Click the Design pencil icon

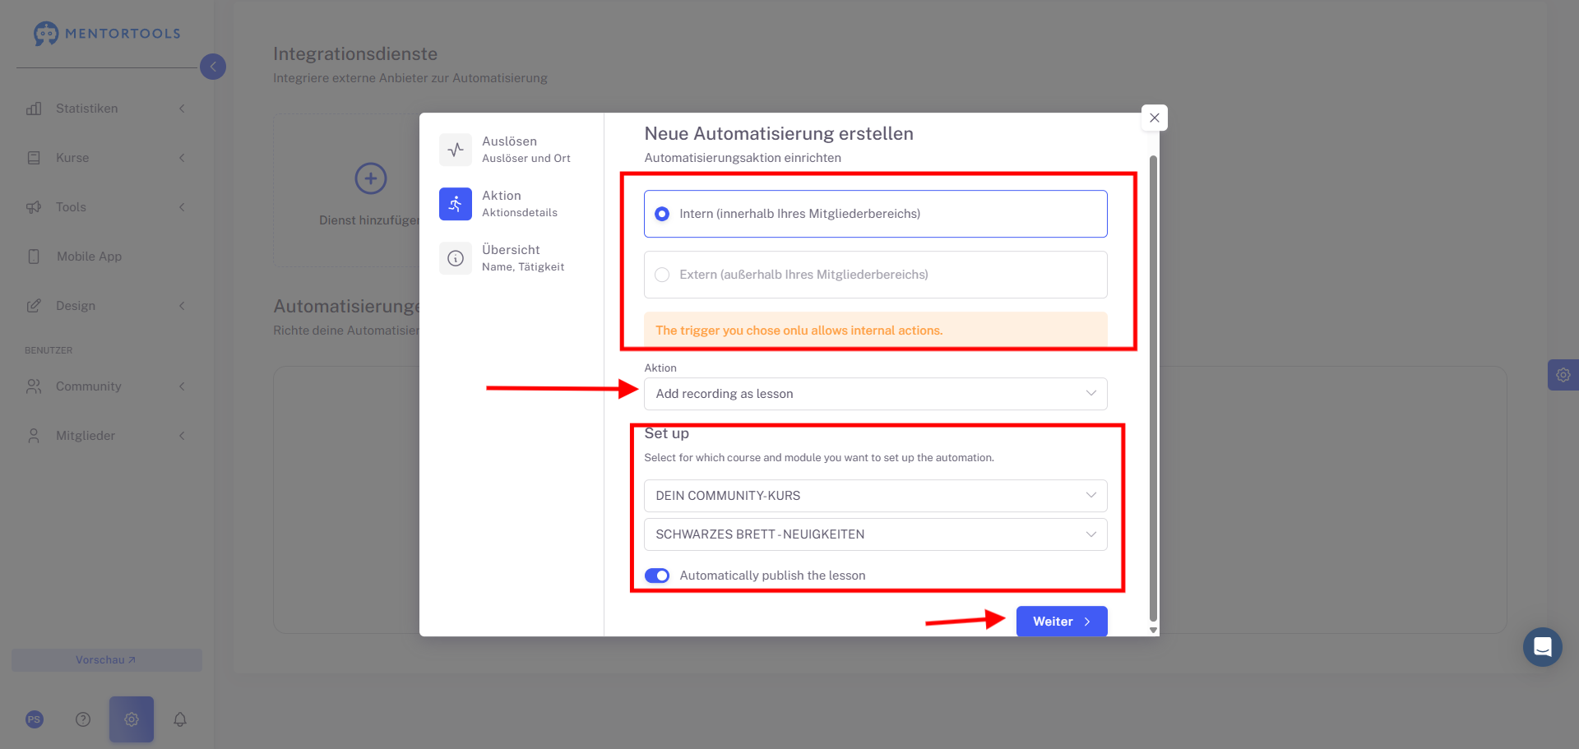(x=34, y=306)
